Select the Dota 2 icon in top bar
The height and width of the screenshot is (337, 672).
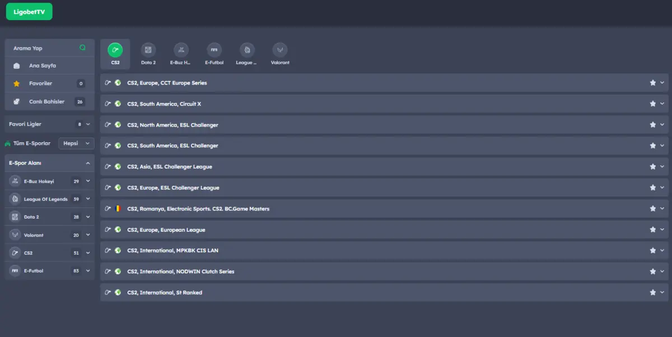click(x=148, y=50)
